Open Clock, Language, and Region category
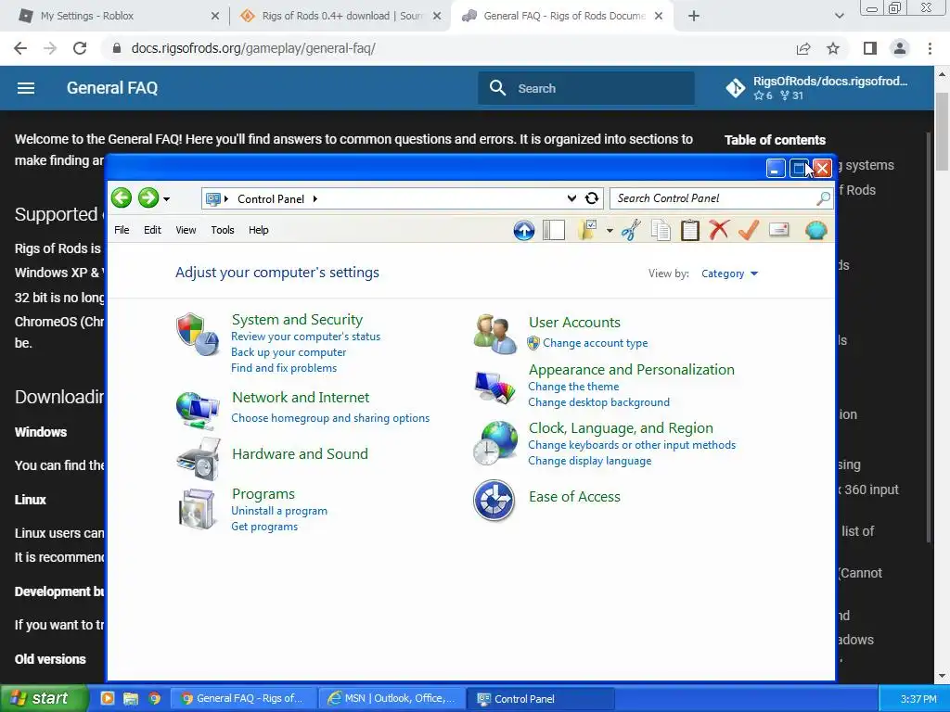950x712 pixels. [x=621, y=428]
